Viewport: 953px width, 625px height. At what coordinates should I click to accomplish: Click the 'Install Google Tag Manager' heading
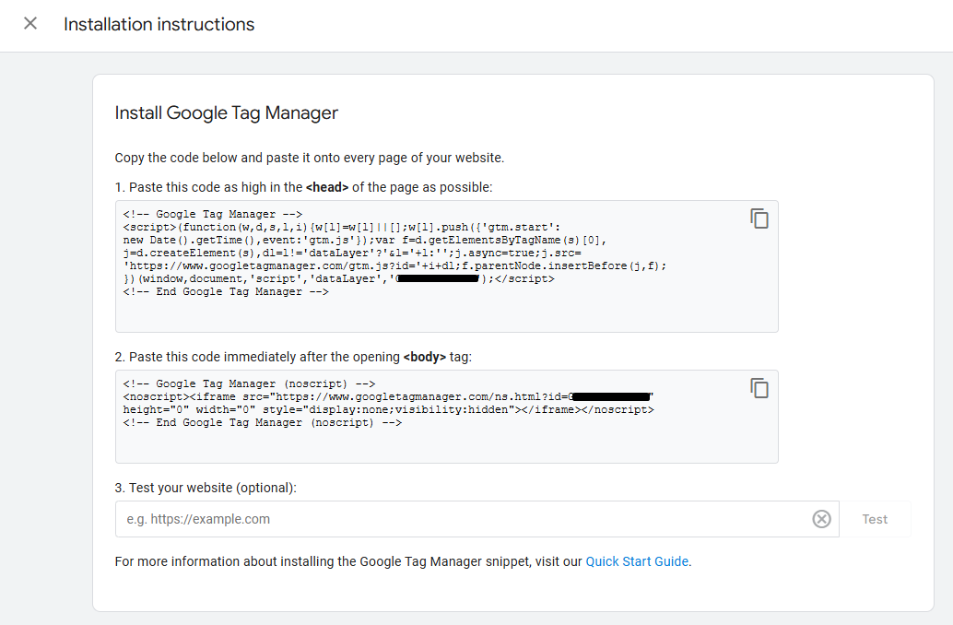tap(226, 113)
